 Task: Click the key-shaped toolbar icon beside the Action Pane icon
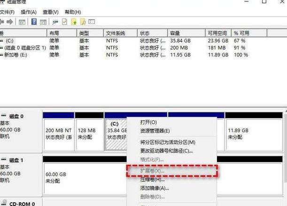(x=55, y=22)
